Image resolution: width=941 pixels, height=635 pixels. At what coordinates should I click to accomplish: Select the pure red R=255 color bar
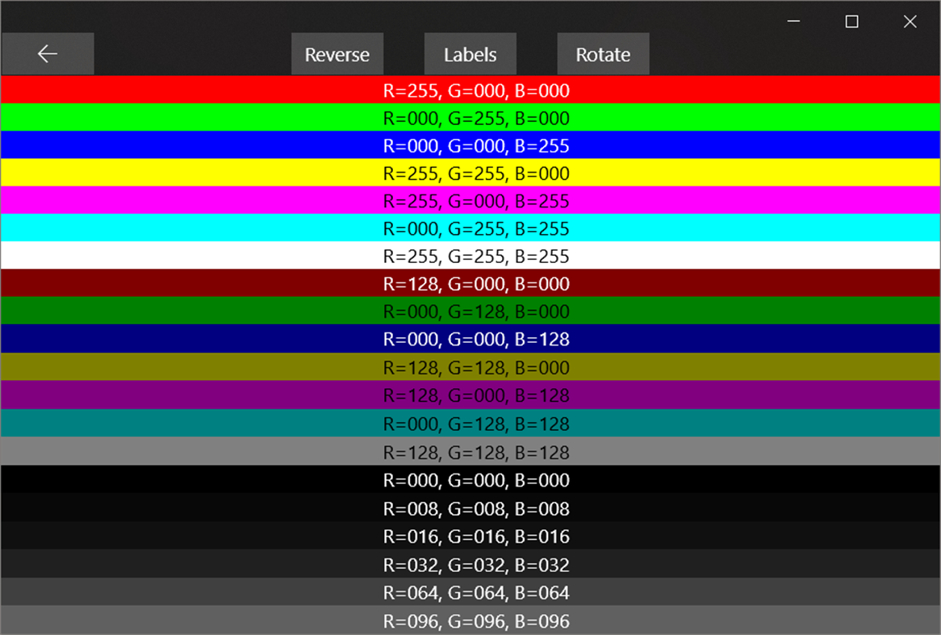(470, 90)
